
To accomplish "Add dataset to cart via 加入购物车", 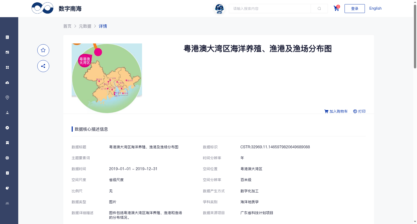I will (336, 111).
